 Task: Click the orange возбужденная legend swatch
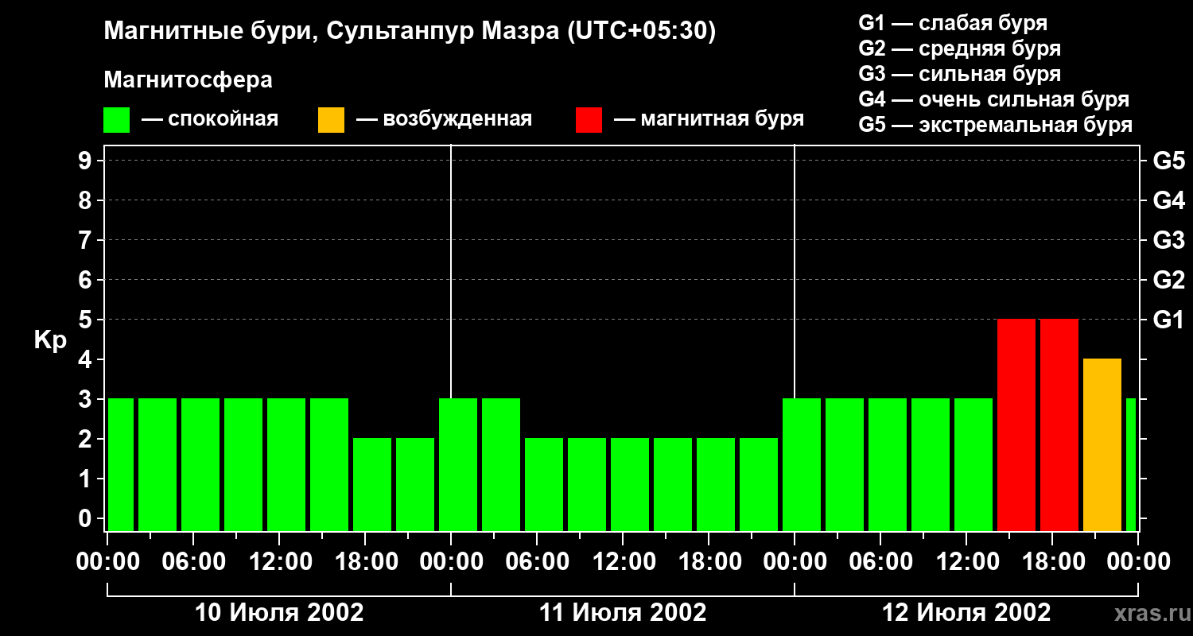[331, 120]
